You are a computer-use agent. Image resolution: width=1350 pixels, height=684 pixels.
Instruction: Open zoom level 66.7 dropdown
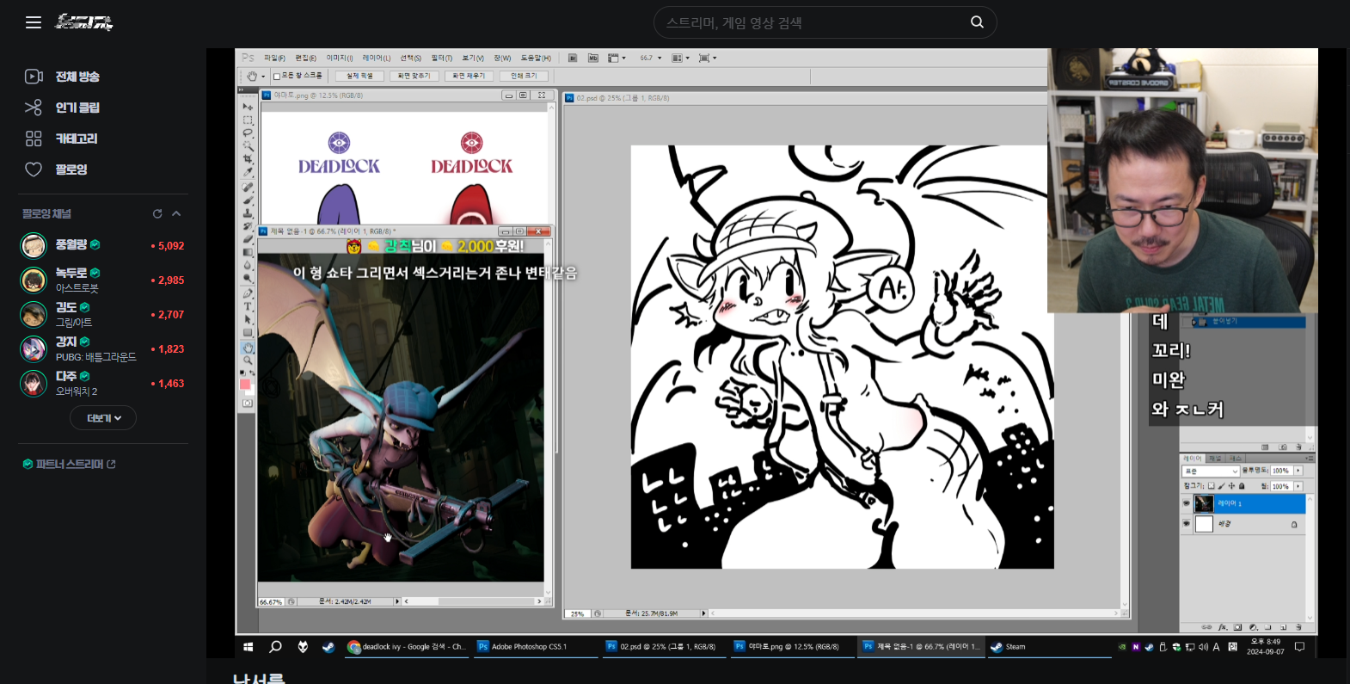tap(660, 58)
